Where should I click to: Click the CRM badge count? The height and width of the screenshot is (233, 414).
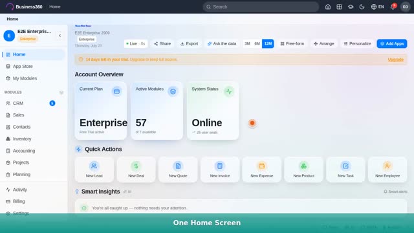tap(52, 104)
